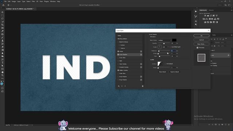Open the search icon at top right

225,5
